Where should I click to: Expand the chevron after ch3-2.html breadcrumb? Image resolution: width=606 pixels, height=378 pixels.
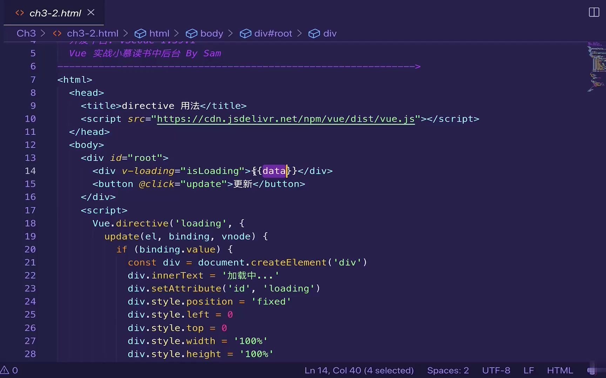[x=126, y=33]
